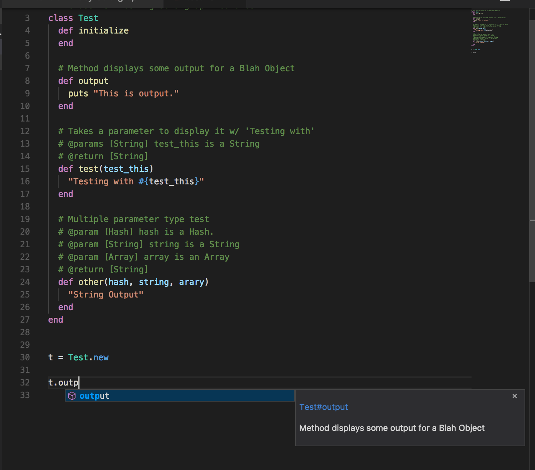This screenshot has width=535, height=470.
Task: Select Test.new on line 30
Action: tap(89, 357)
